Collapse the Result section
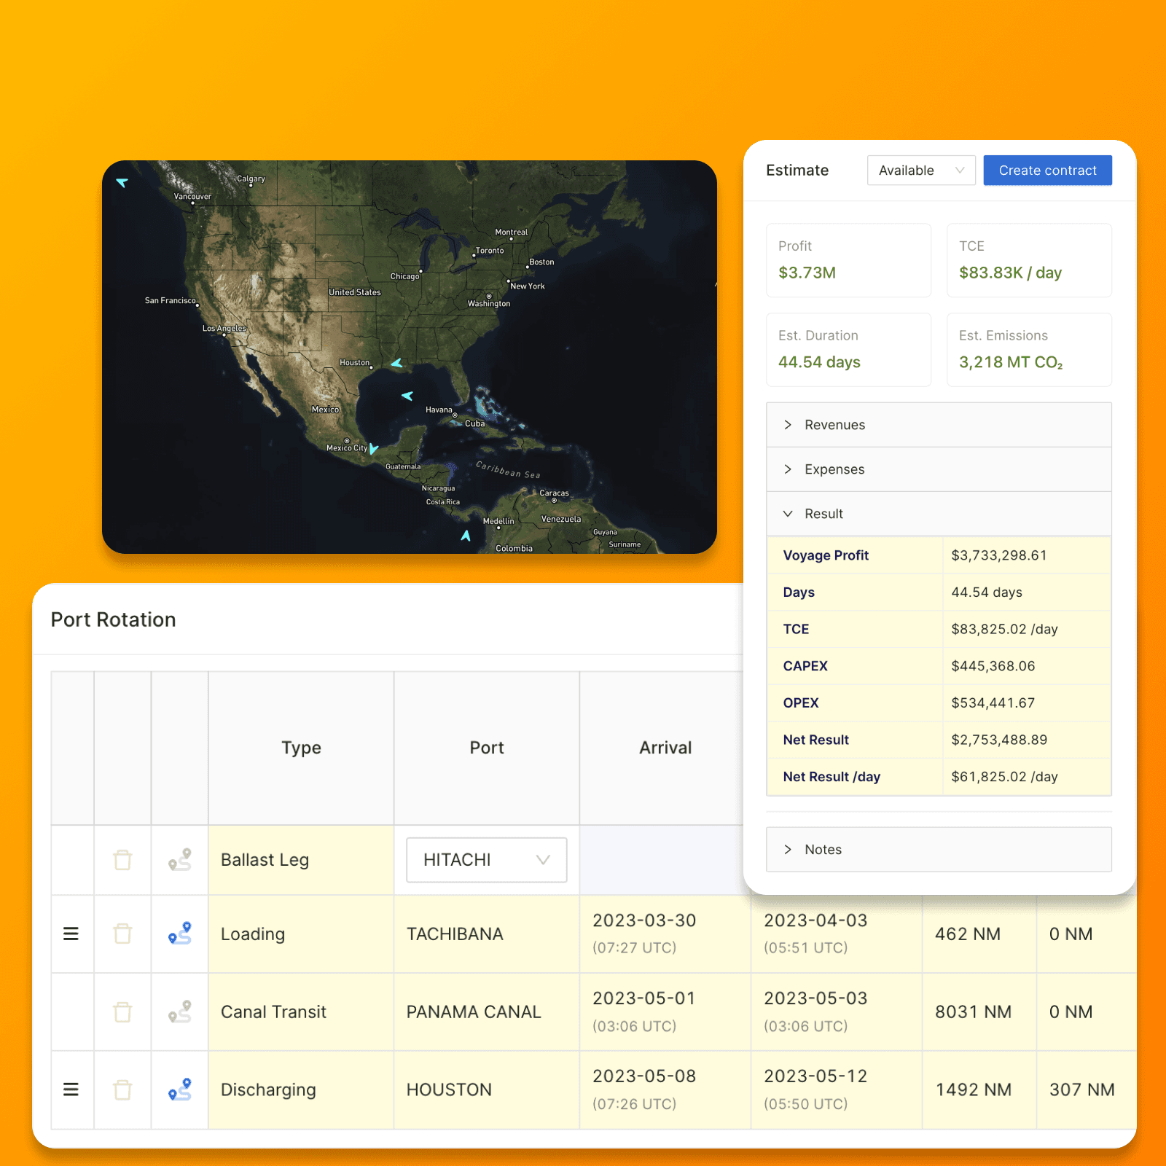This screenshot has width=1166, height=1166. coord(939,514)
